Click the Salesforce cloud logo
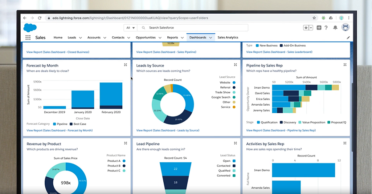372x194 pixels. tap(30, 28)
